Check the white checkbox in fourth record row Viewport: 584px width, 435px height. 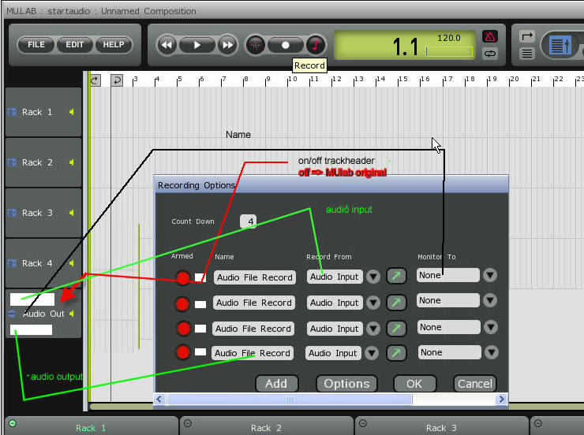tap(200, 351)
